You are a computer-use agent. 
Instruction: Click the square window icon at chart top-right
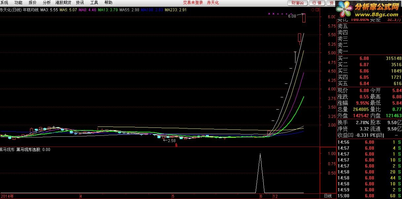[x=317, y=10]
